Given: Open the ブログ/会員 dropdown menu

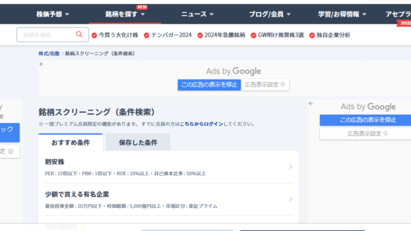Looking at the screenshot, I should point(270,14).
